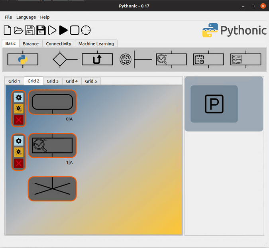Click the black Save floppy disk icon
The image size is (269, 248).
point(41,30)
